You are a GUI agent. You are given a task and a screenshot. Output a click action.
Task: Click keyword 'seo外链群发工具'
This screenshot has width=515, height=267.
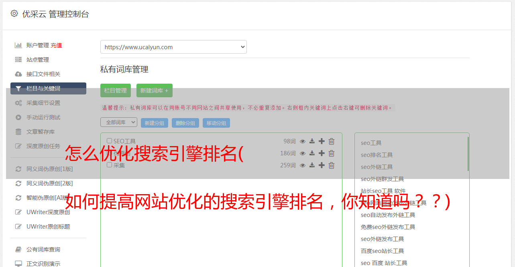(x=382, y=179)
